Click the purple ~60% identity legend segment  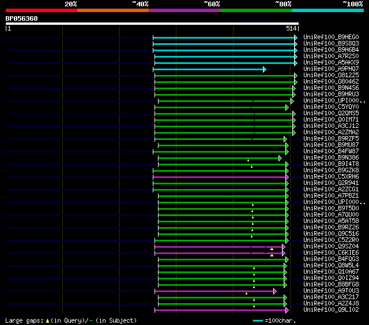pyautogui.click(x=184, y=10)
